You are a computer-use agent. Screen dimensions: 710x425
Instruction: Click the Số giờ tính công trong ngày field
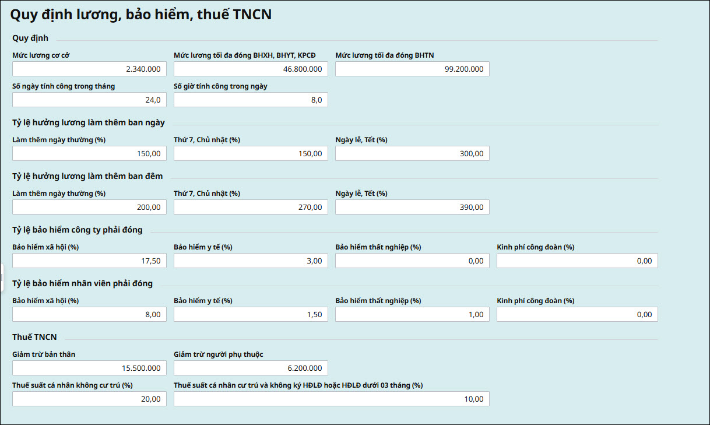coord(251,100)
